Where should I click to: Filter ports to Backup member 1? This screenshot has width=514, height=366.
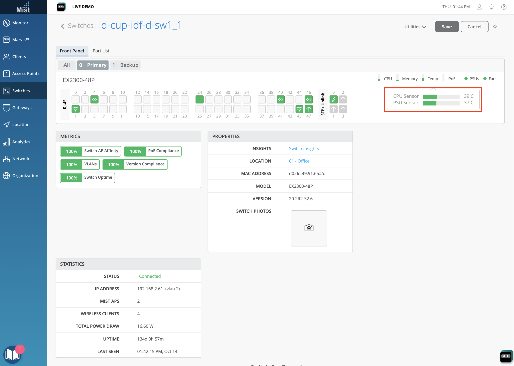point(125,65)
